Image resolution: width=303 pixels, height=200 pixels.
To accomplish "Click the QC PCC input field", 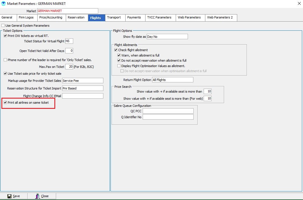I will click(168, 111).
